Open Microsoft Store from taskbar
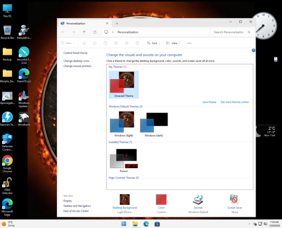Image resolution: width=282 pixels, height=228 pixels. pos(157,224)
